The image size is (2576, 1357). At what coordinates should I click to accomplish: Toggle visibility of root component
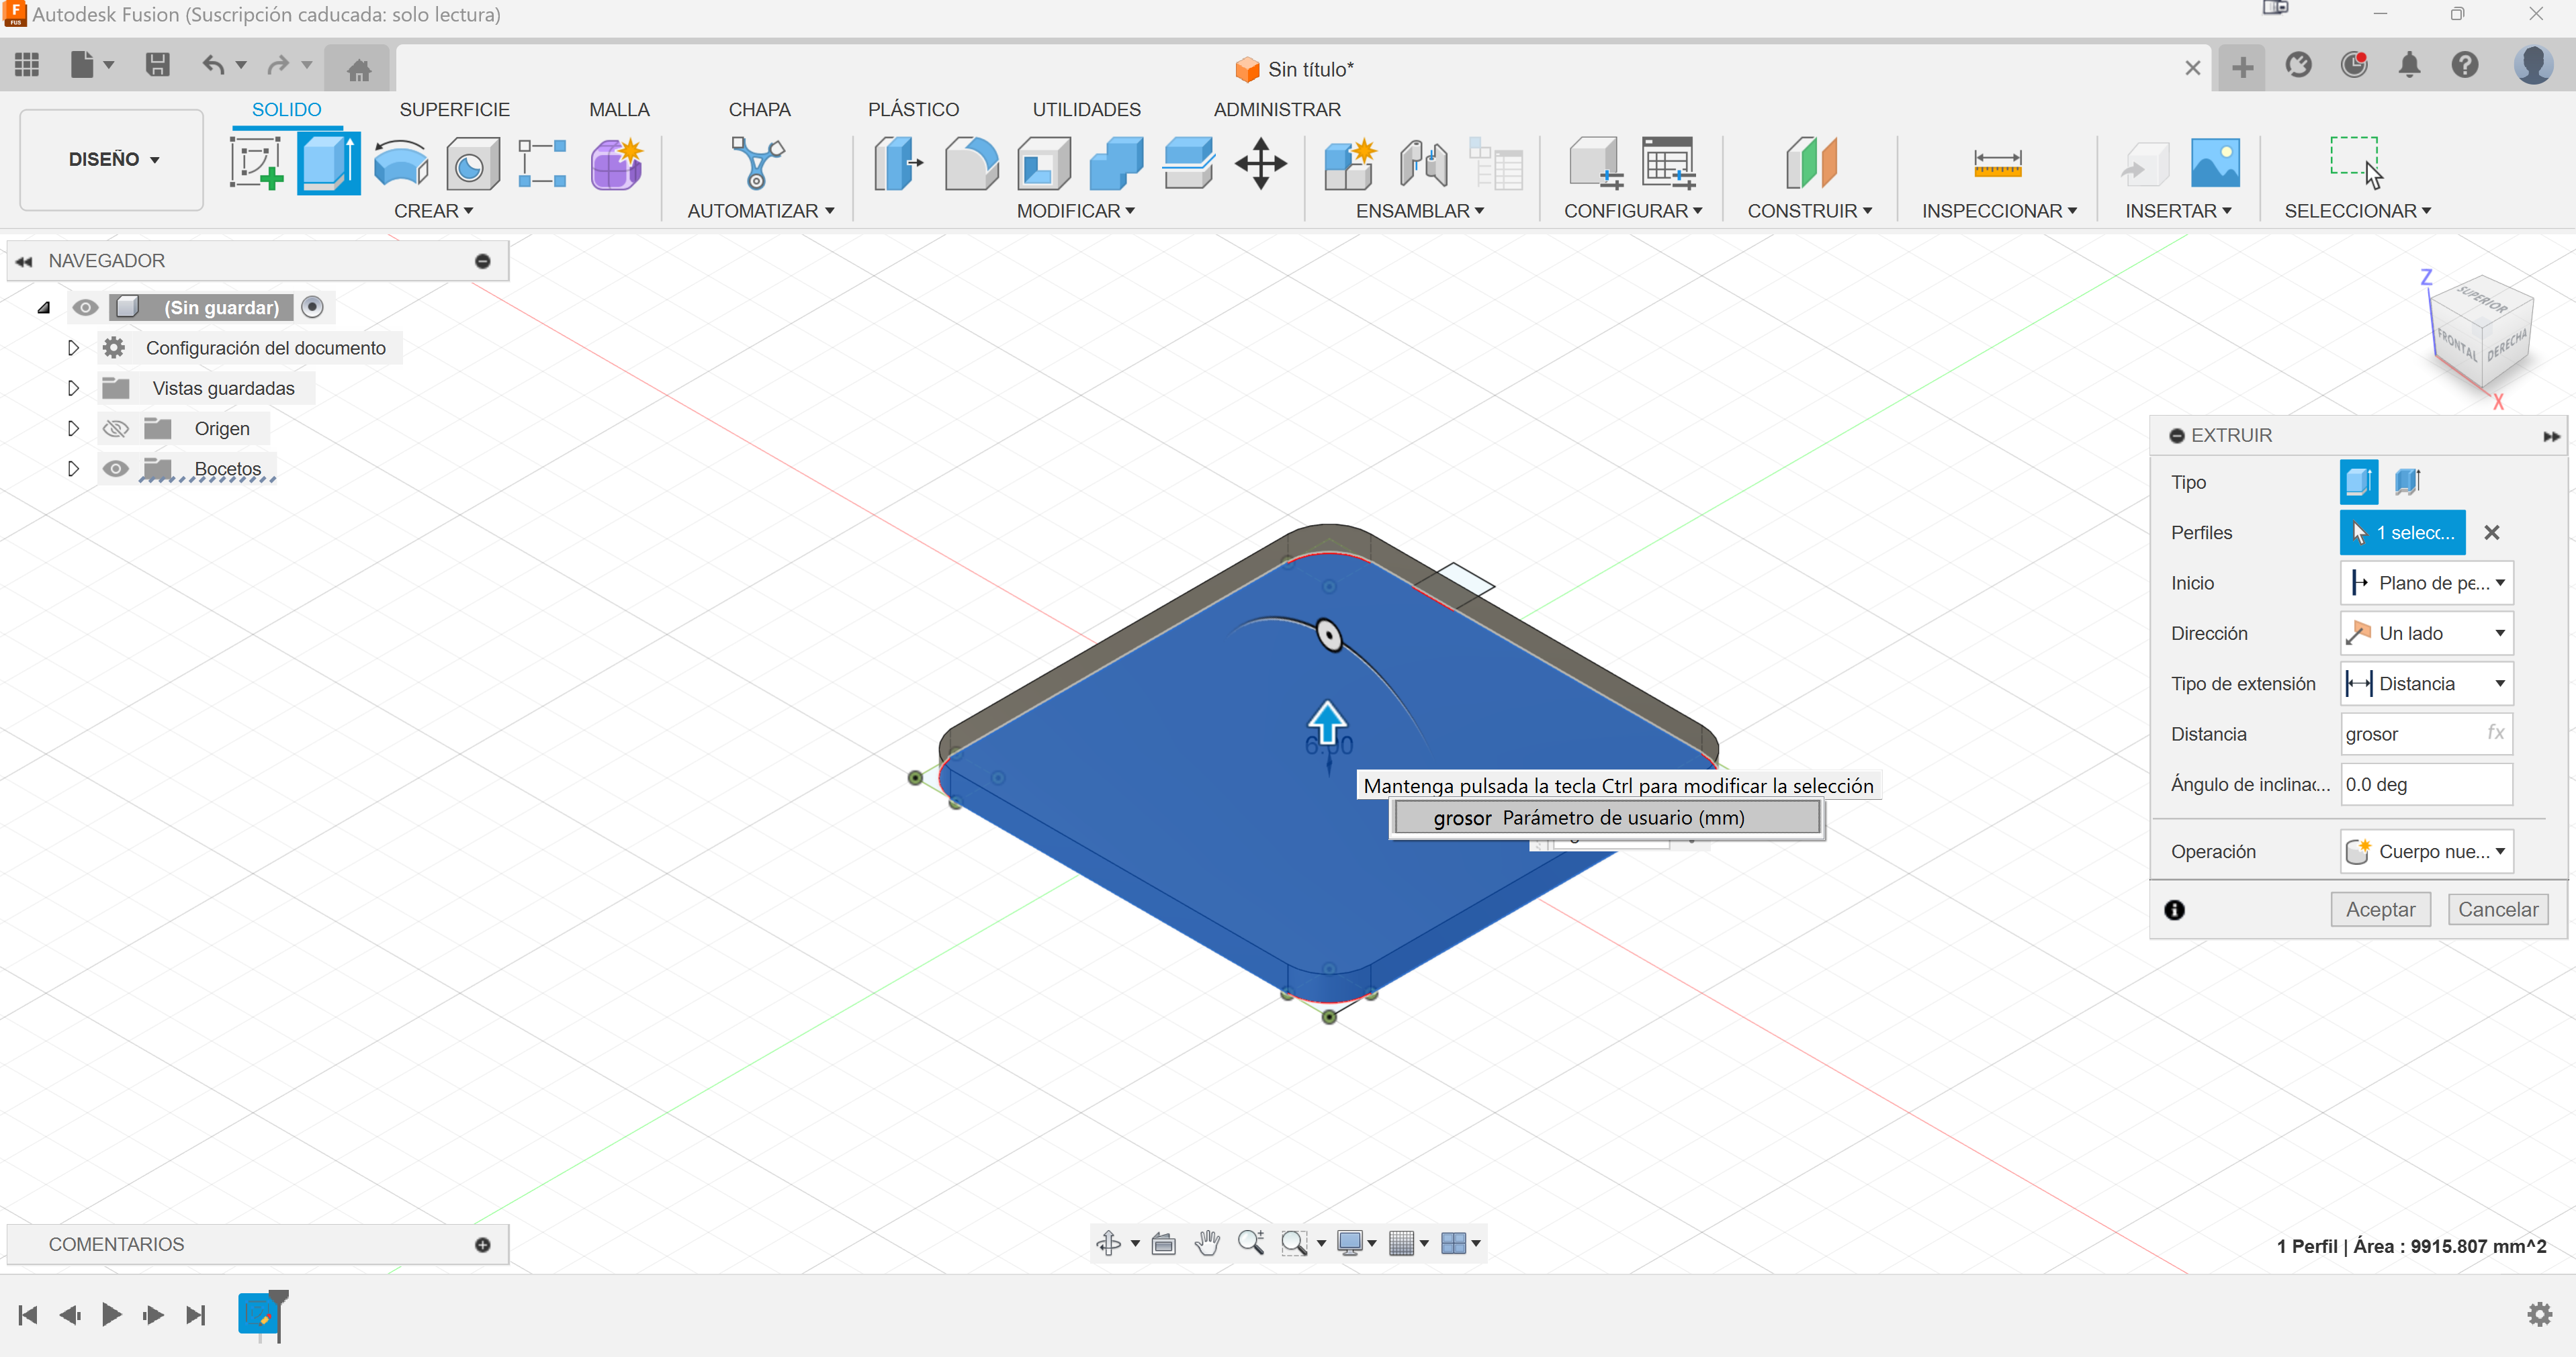point(85,308)
